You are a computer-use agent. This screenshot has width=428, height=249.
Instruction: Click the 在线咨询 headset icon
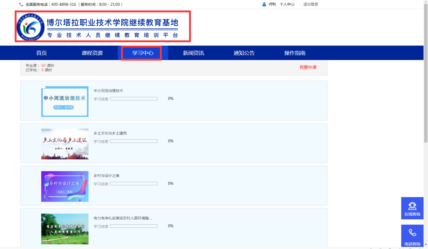coord(412,206)
